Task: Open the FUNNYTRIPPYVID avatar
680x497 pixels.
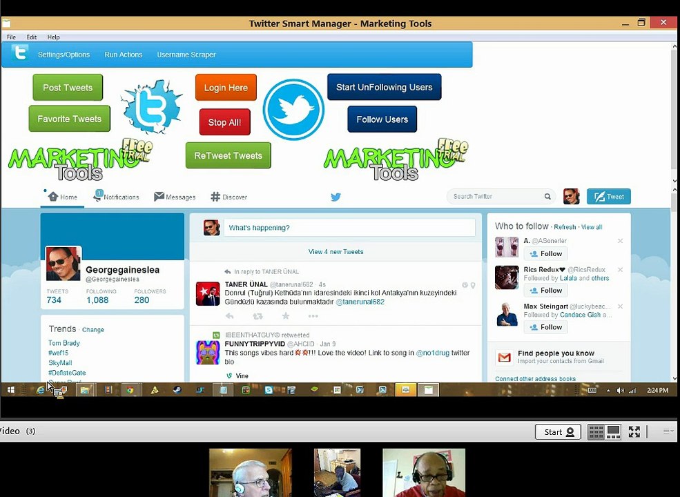Action: 208,352
